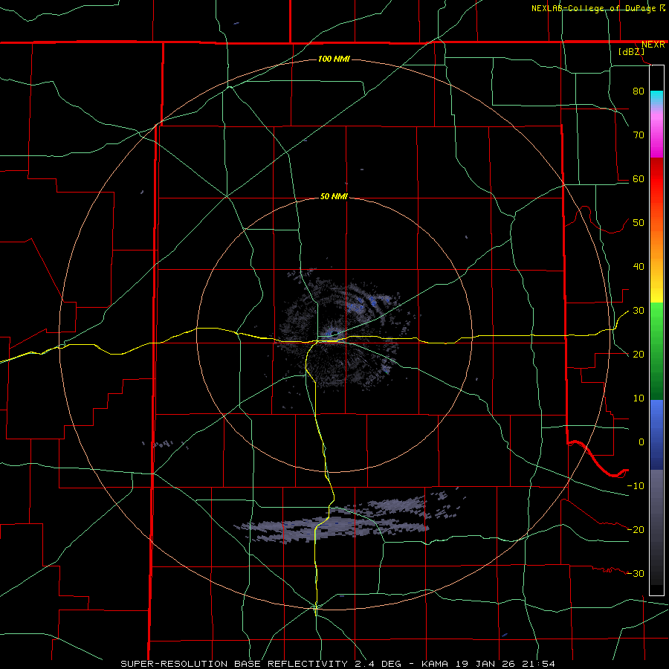Click the radar site at the echo center

(334, 334)
